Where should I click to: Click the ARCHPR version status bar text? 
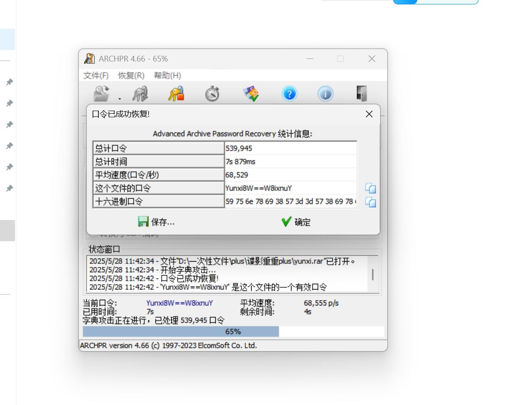(168, 346)
